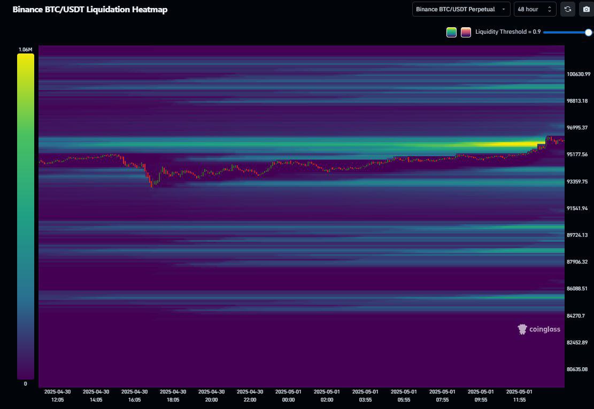Image resolution: width=594 pixels, height=409 pixels.
Task: Click the 2025-05-01 00:00 time label
Action: (288, 396)
